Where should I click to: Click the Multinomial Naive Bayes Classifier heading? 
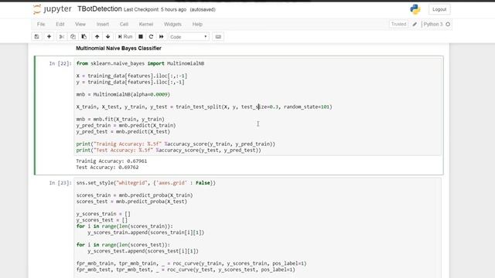click(118, 48)
